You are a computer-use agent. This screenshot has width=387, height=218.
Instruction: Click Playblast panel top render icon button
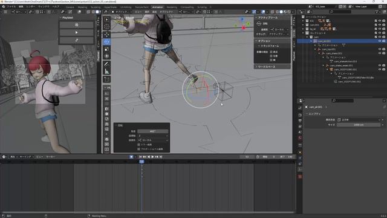pyautogui.click(x=77, y=25)
